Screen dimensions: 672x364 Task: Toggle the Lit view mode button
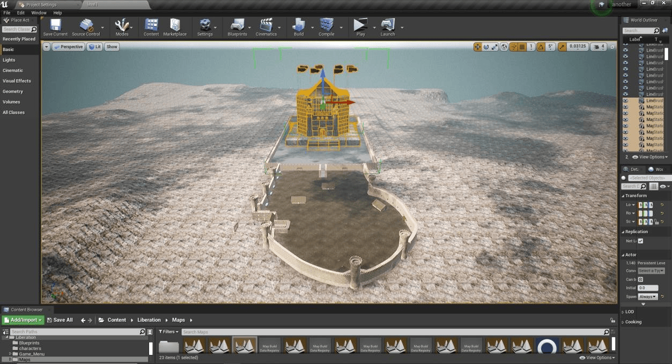[x=94, y=47]
